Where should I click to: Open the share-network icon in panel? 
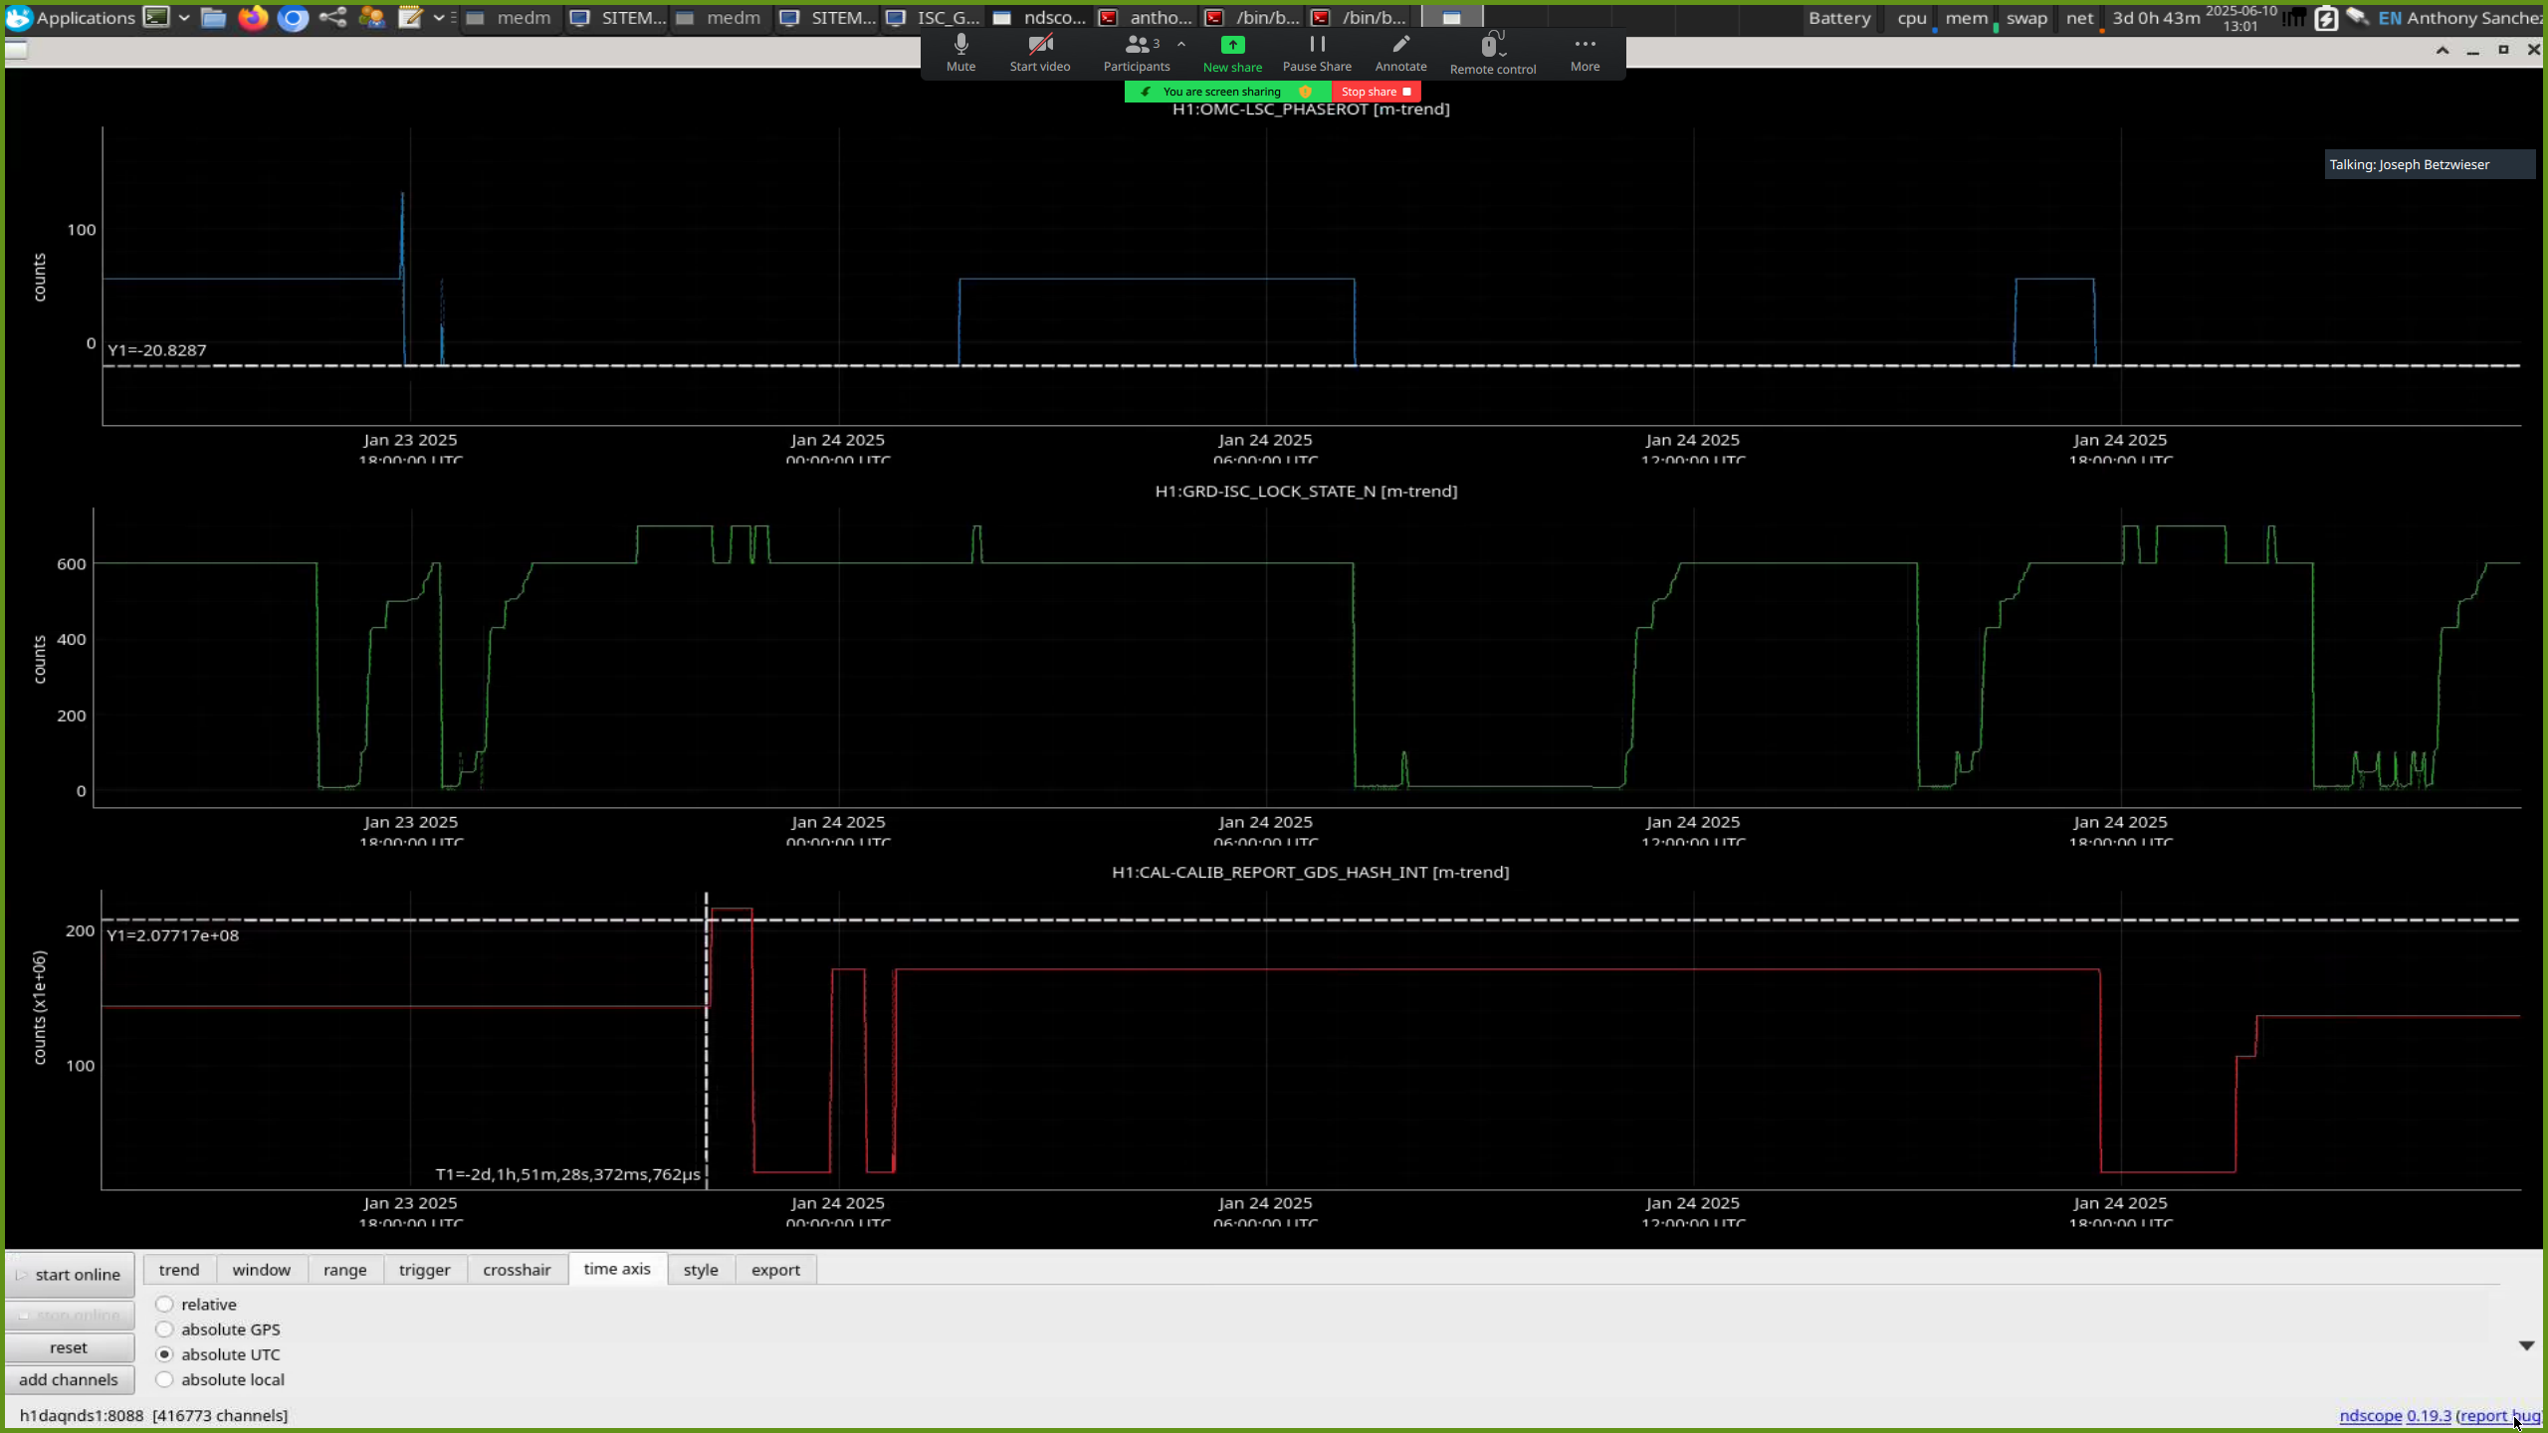coord(332,18)
